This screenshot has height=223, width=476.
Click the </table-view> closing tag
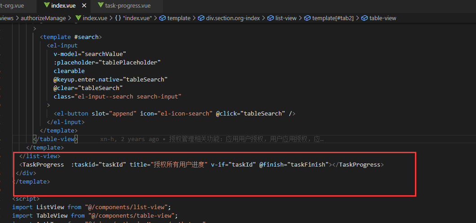(x=56, y=139)
